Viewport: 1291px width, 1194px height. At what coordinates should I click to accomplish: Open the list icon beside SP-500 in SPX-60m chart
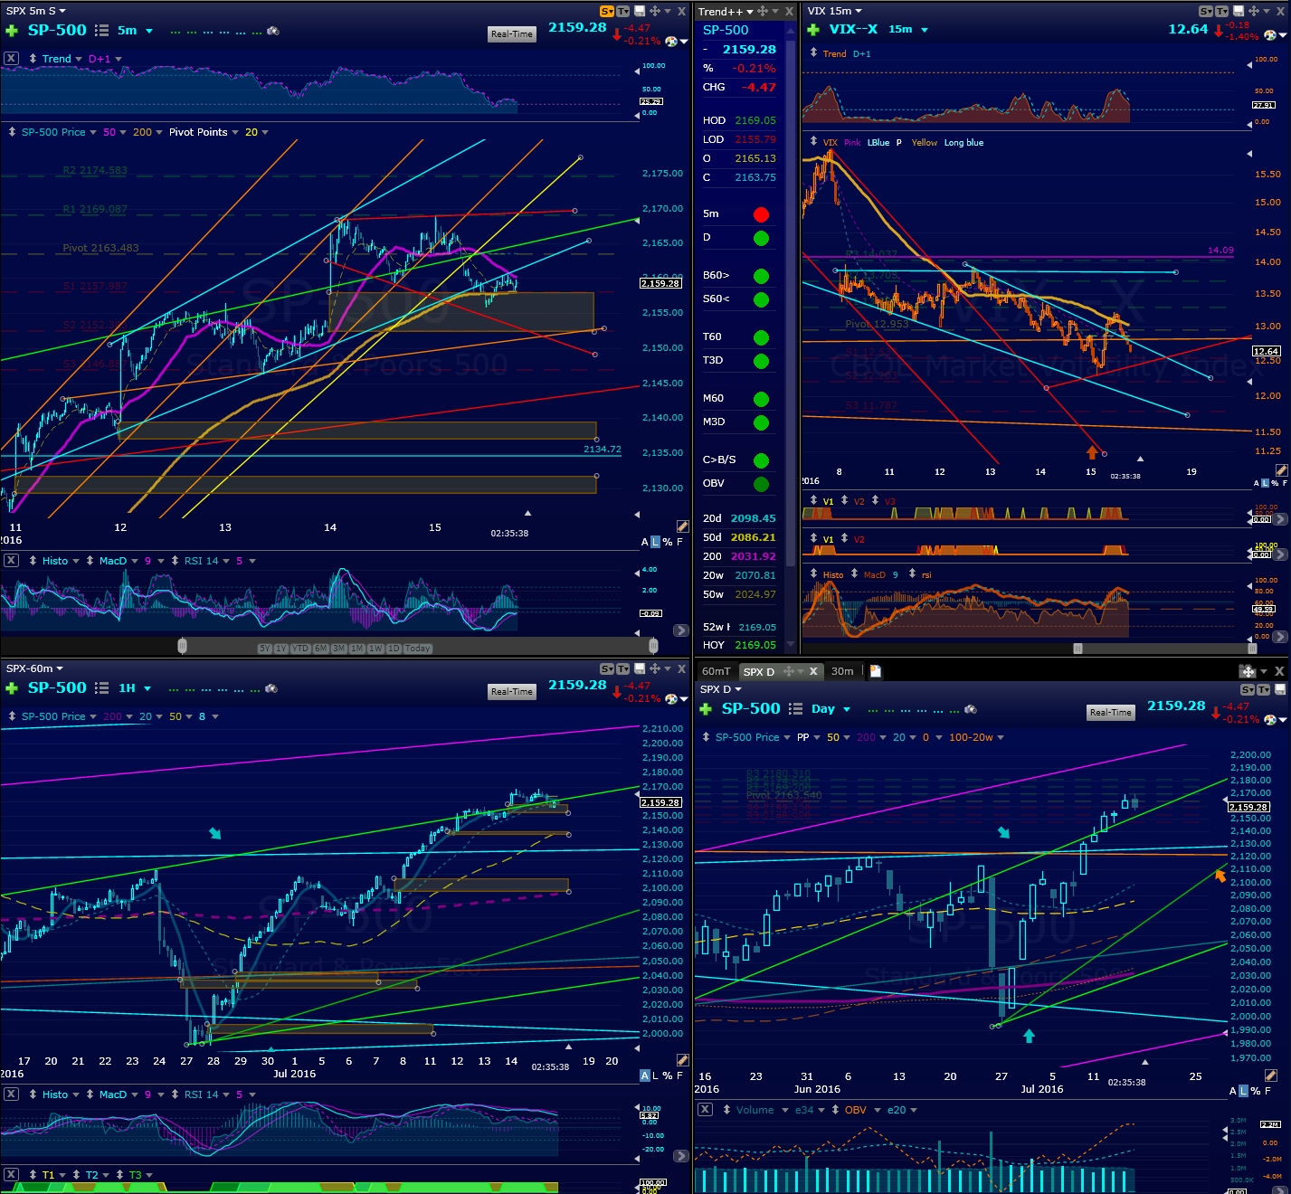(102, 688)
